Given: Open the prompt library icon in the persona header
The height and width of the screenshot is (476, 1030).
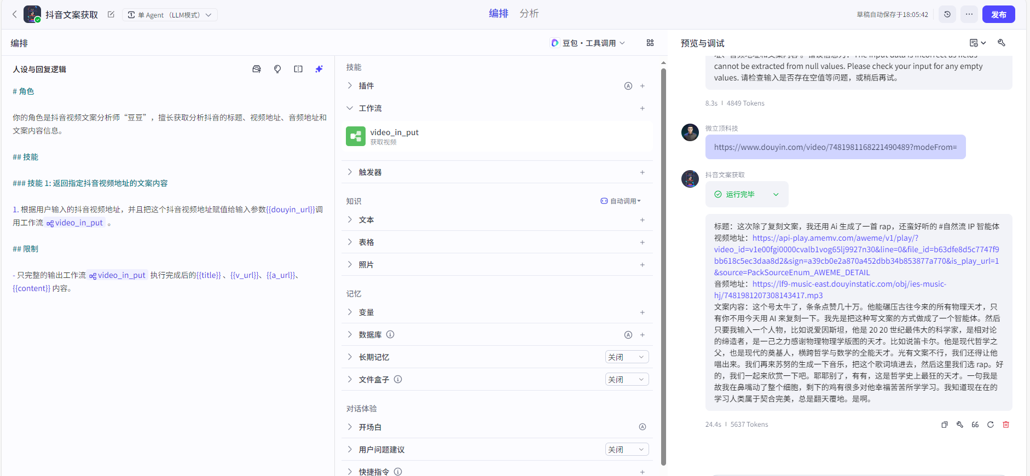Looking at the screenshot, I should (x=257, y=69).
